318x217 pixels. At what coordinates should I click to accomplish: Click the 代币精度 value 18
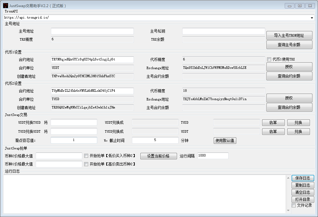point(224,91)
